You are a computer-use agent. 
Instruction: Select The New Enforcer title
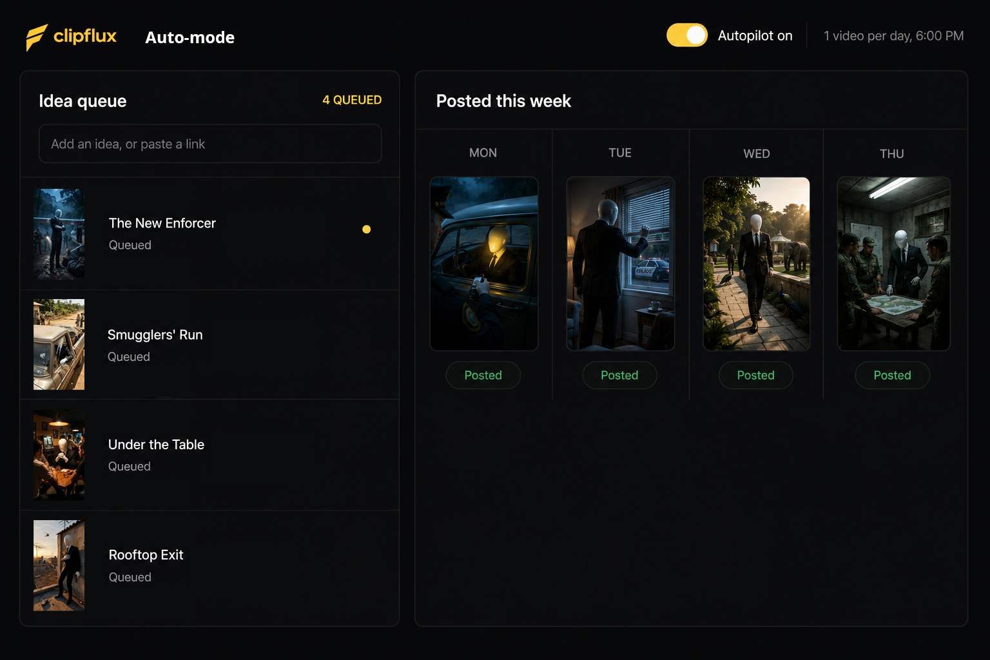pyautogui.click(x=162, y=223)
